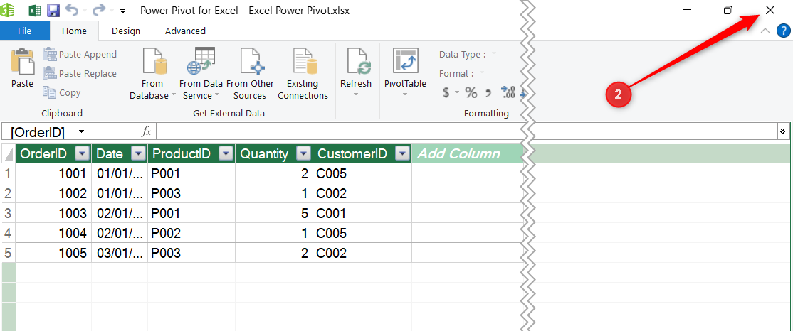Apply currency format with dollar icon

(x=446, y=92)
